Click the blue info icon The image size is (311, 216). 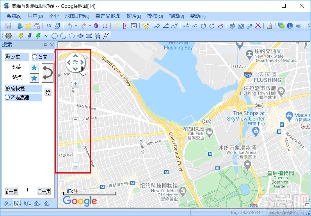290,26
